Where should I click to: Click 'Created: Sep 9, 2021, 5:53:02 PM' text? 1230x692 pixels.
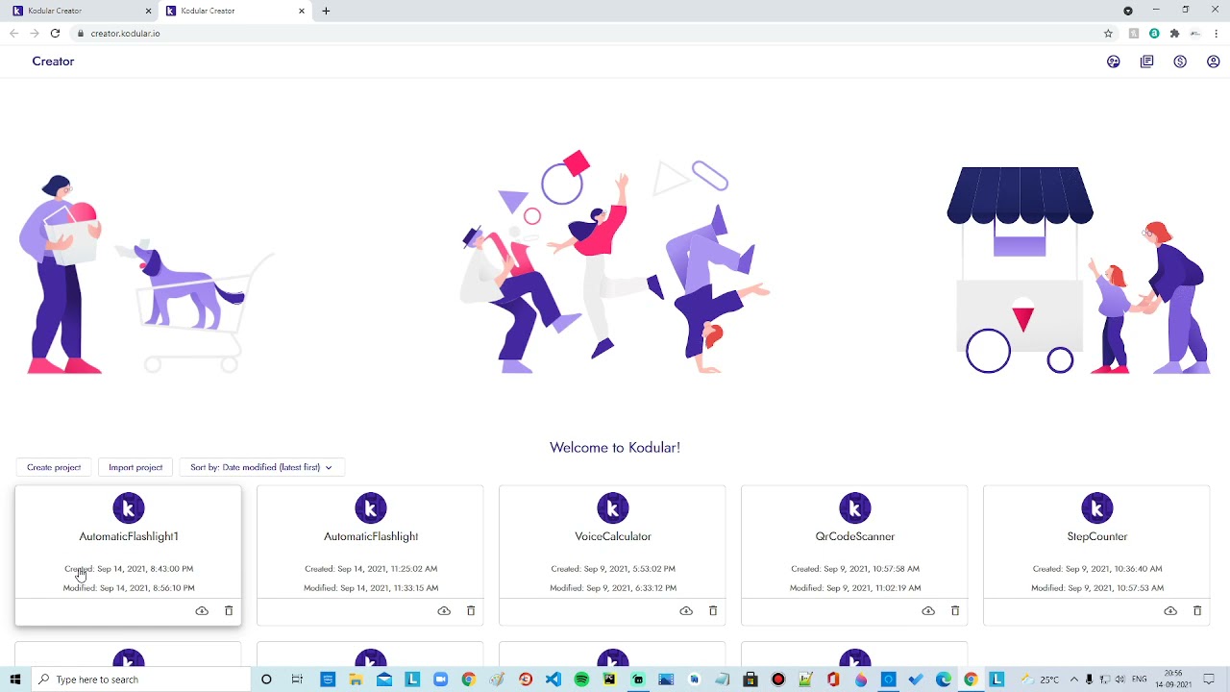pos(613,569)
